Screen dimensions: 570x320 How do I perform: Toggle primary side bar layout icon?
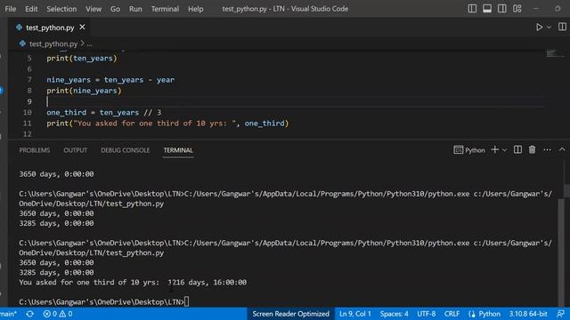click(x=472, y=8)
